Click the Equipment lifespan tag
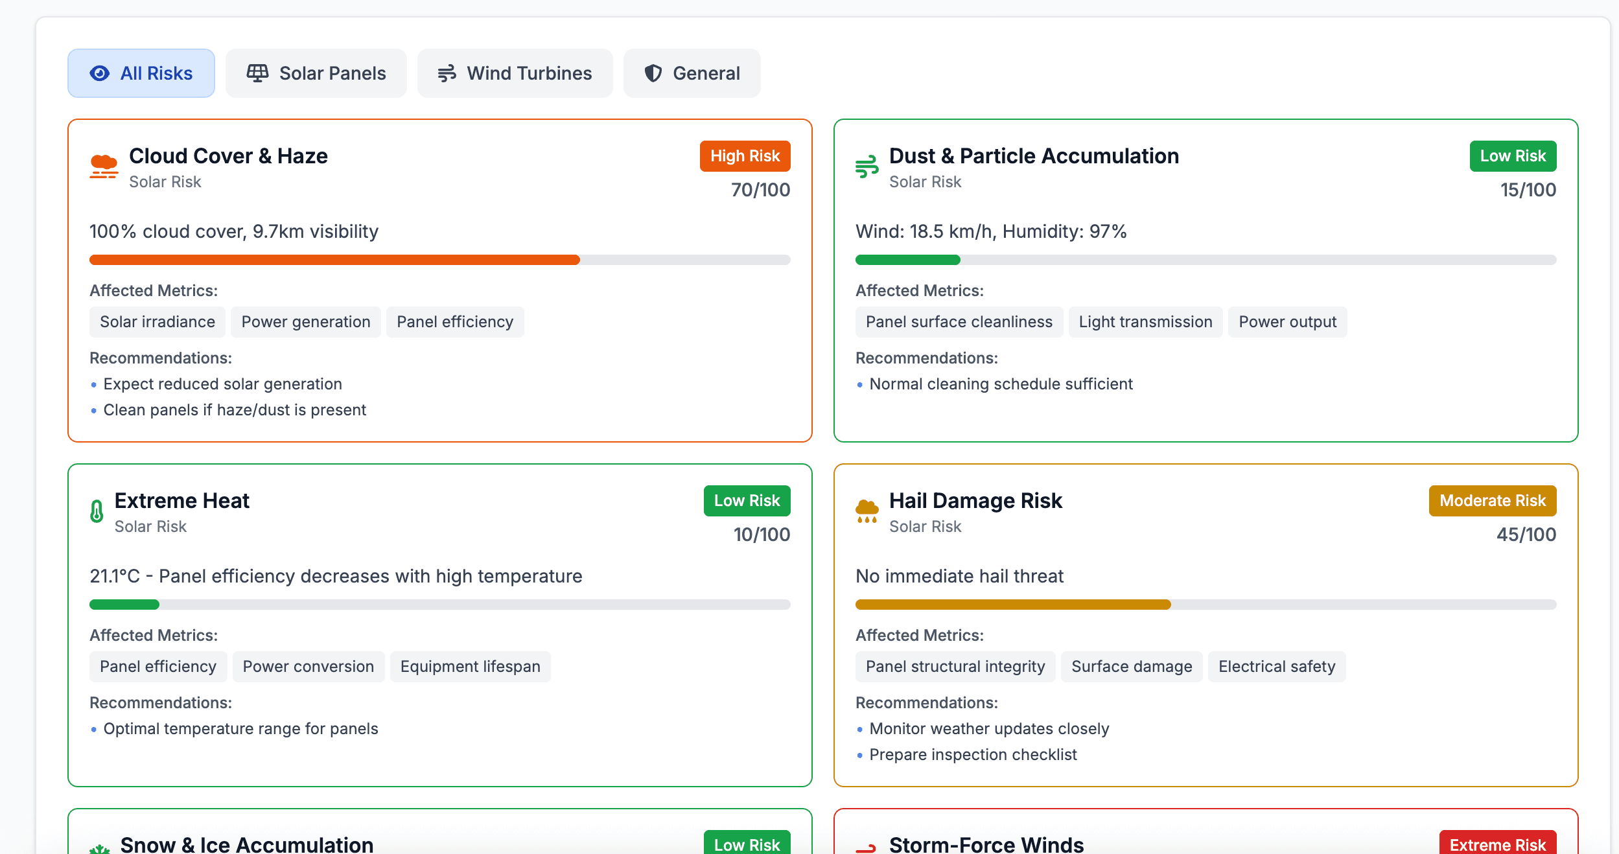 pyautogui.click(x=471, y=667)
